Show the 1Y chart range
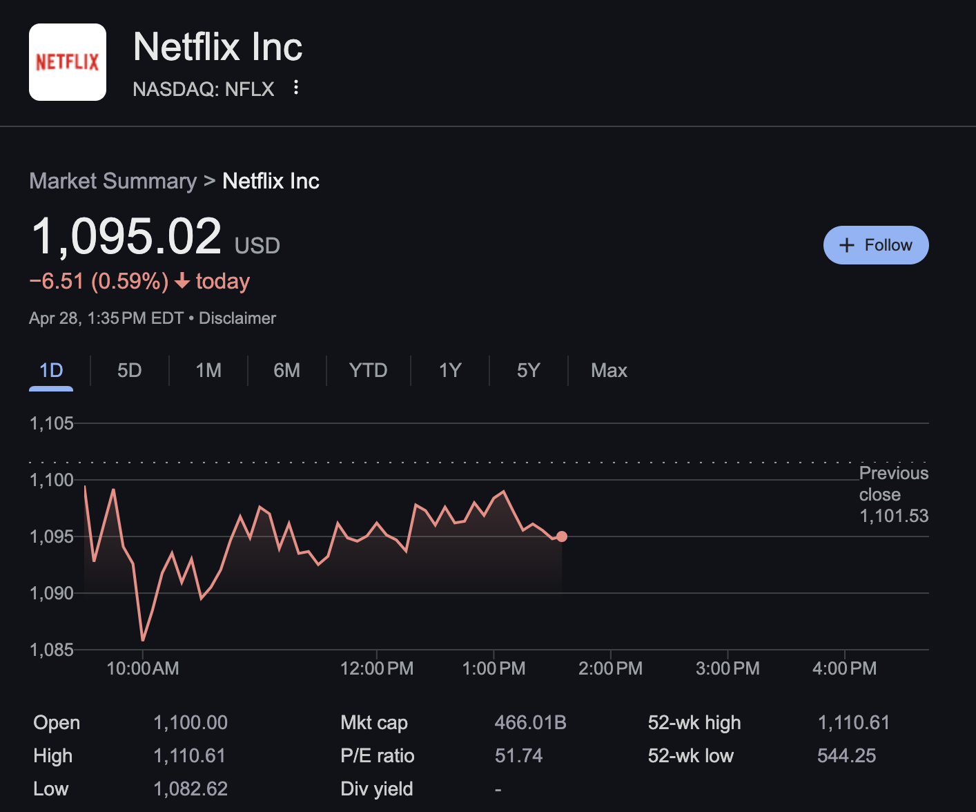Screen dimensions: 976x812 [x=450, y=371]
